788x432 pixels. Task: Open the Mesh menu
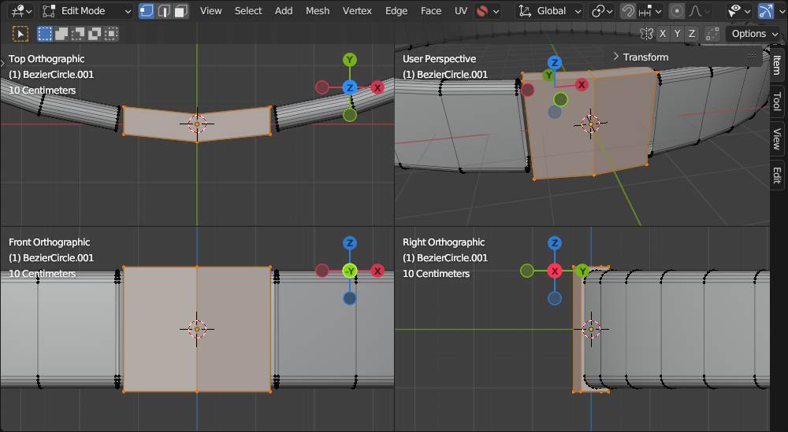(x=318, y=10)
